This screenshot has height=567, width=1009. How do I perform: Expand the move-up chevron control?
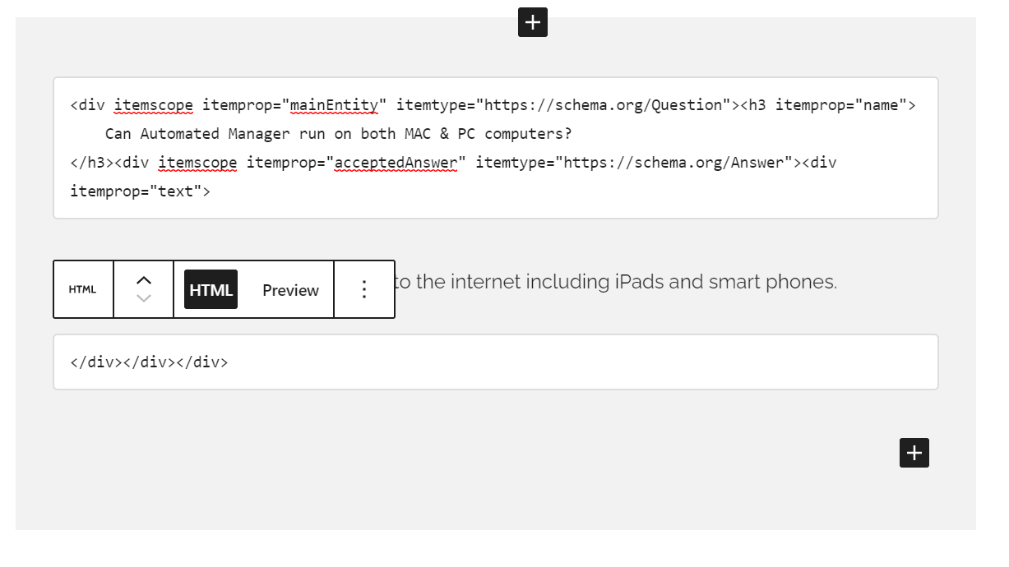pyautogui.click(x=143, y=279)
